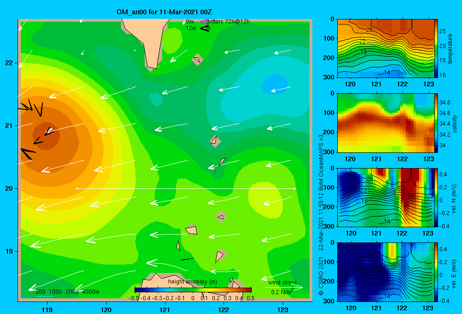Click the salinity color scale bar

click(436, 123)
